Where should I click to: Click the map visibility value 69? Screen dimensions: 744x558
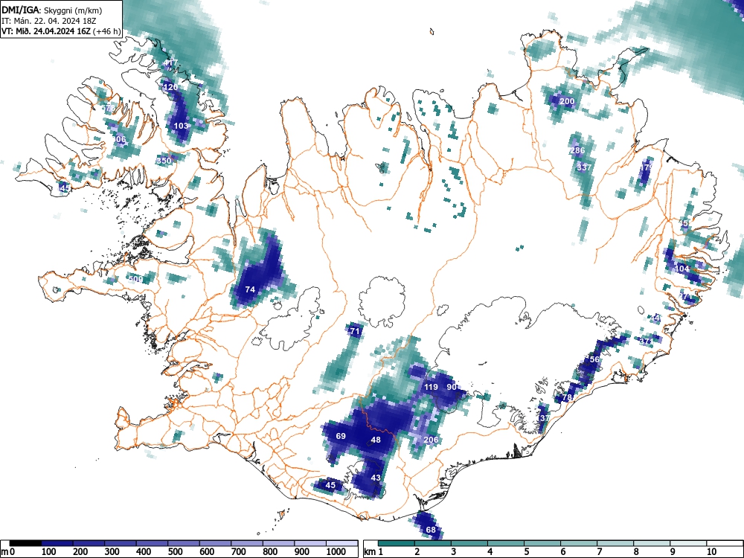tap(341, 436)
